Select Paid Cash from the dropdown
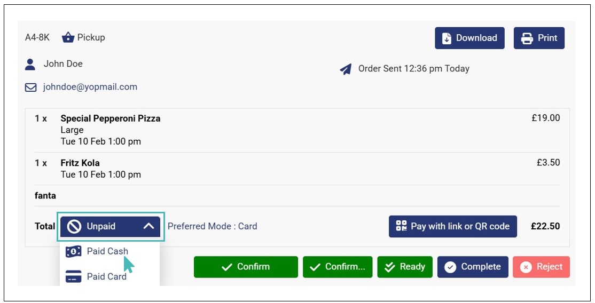Screen dimensions: 595x303 pos(107,251)
